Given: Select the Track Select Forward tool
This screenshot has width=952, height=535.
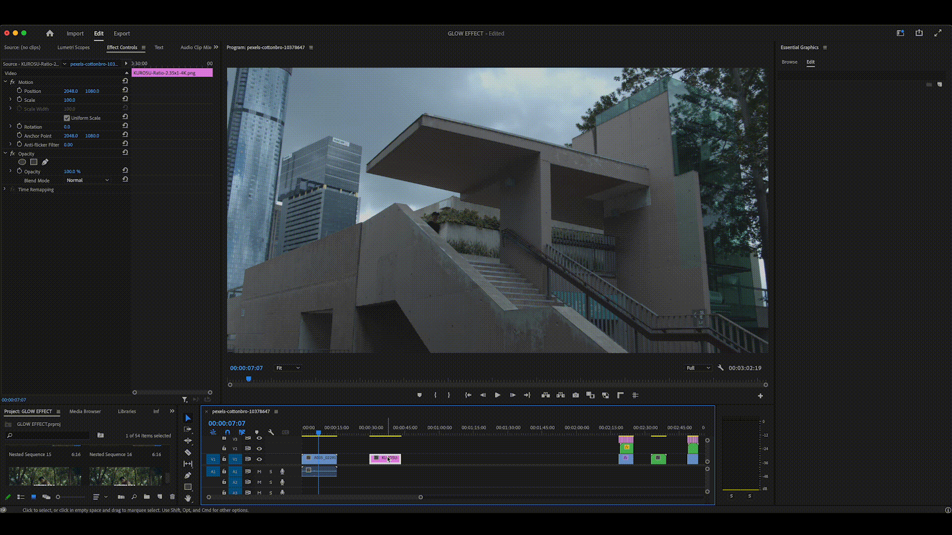Looking at the screenshot, I should coord(188,429).
